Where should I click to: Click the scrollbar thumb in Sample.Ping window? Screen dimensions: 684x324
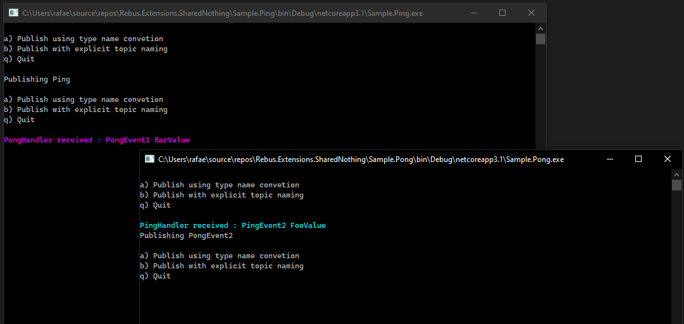(x=540, y=39)
